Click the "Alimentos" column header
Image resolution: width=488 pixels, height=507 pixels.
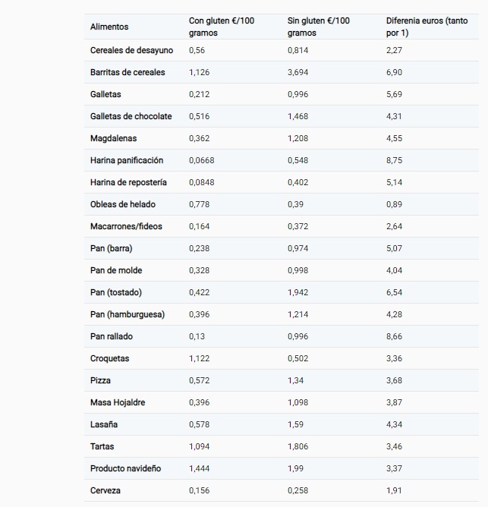109,27
